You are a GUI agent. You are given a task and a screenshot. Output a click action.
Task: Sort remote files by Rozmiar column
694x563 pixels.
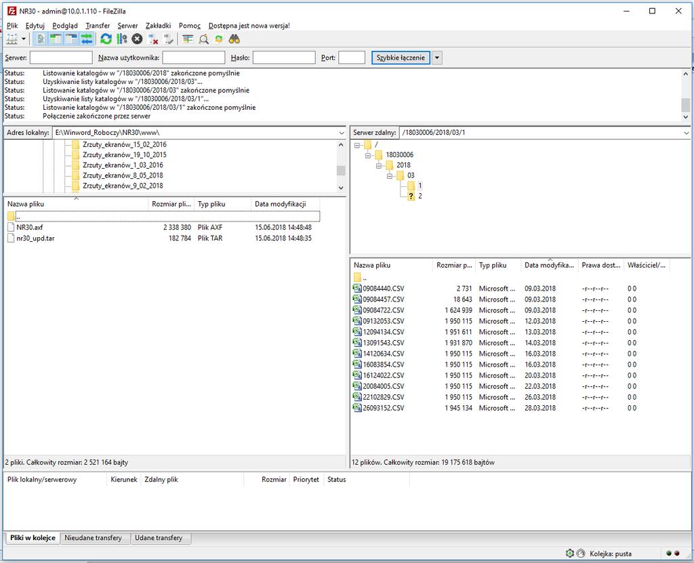(454, 265)
